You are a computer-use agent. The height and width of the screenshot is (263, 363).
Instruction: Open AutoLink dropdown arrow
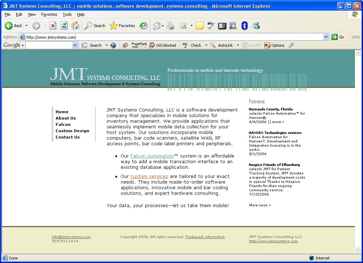coord(238,45)
